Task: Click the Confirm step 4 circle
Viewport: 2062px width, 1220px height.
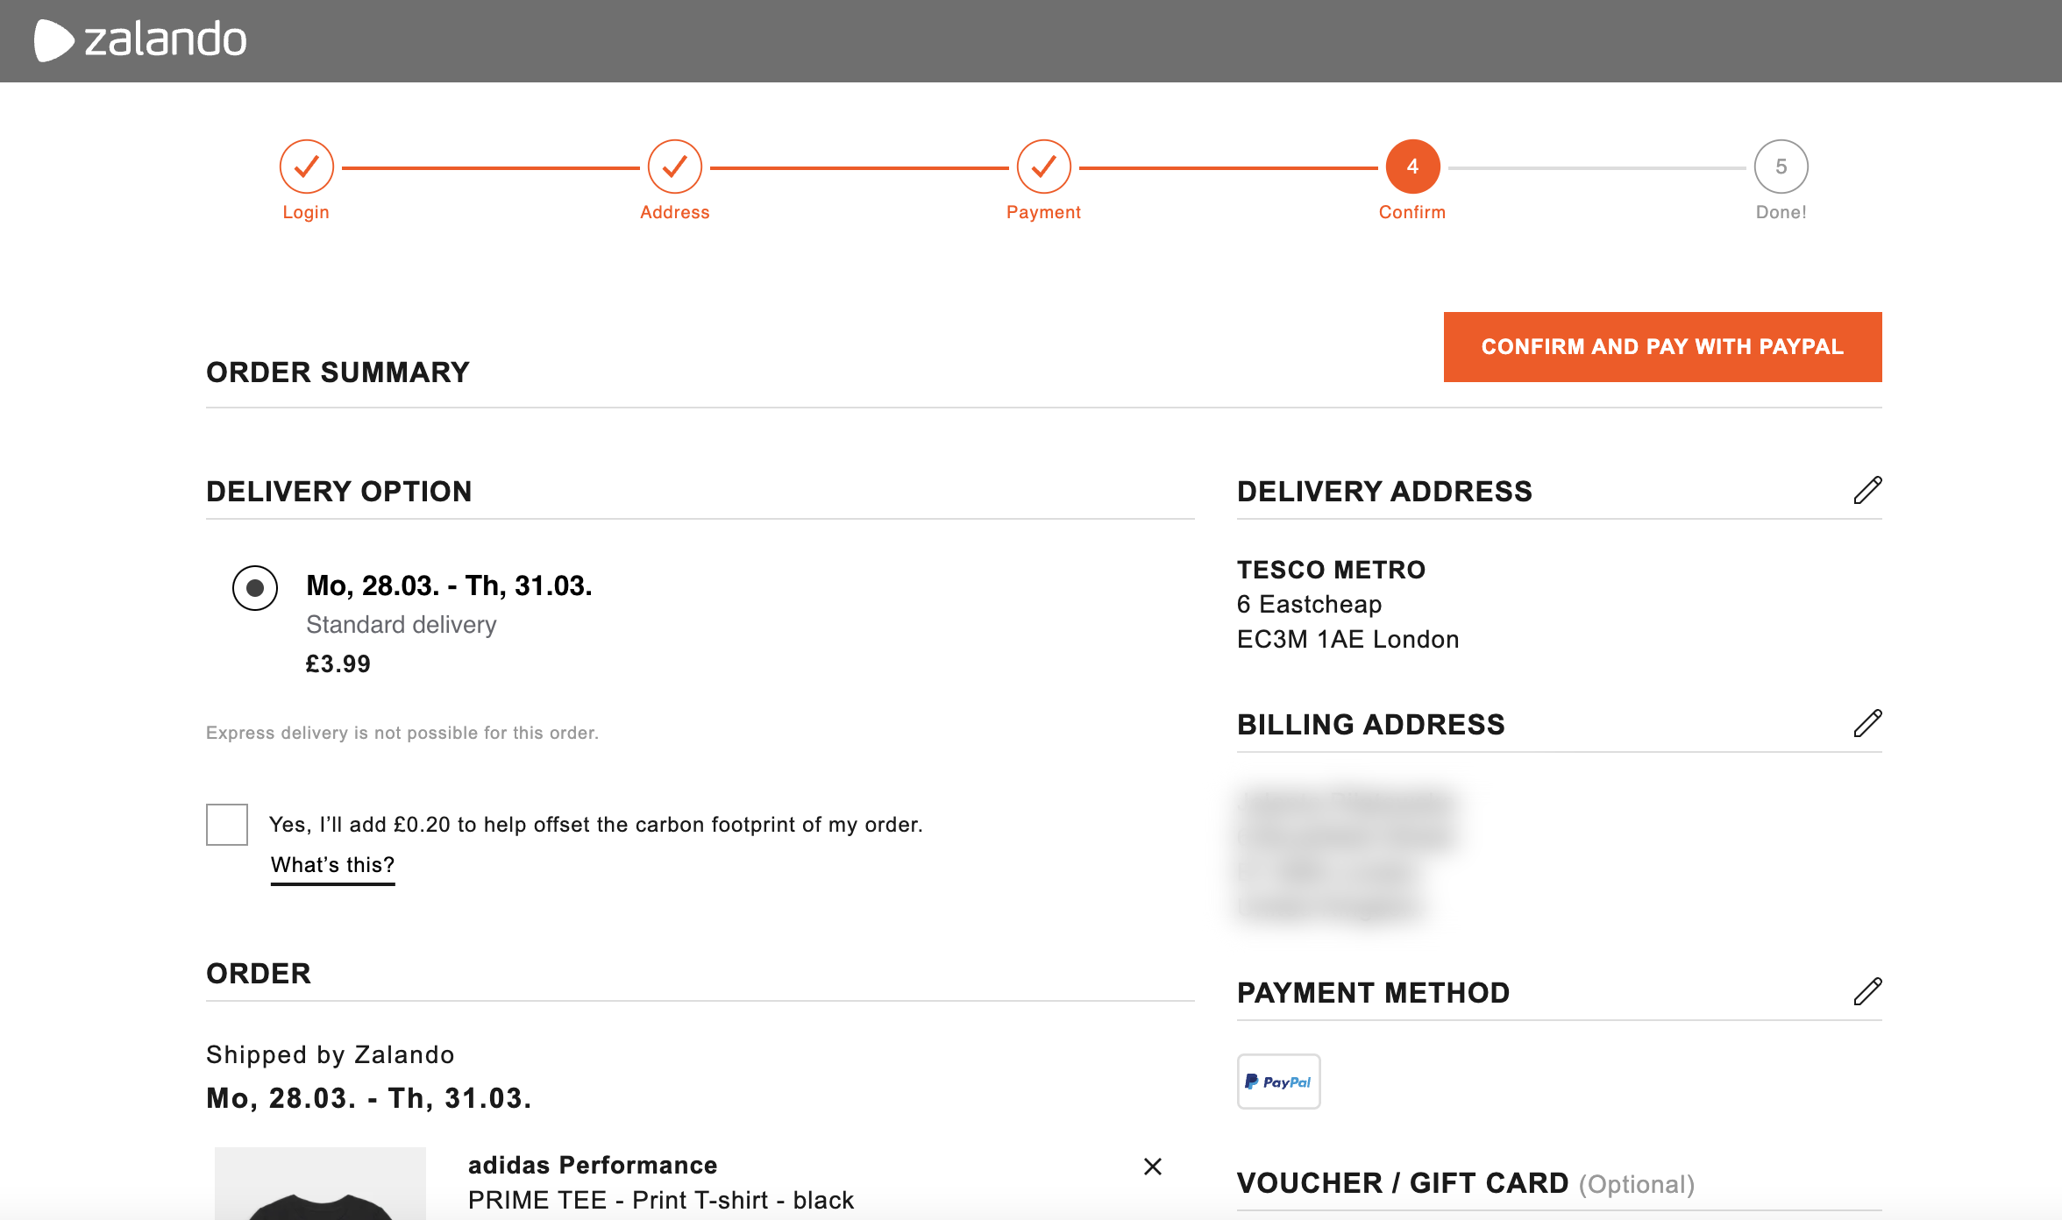Action: pos(1412,167)
